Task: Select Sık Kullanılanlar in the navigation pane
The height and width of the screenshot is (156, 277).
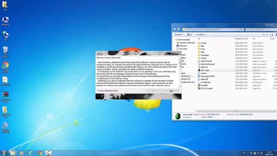Action: pos(183,39)
